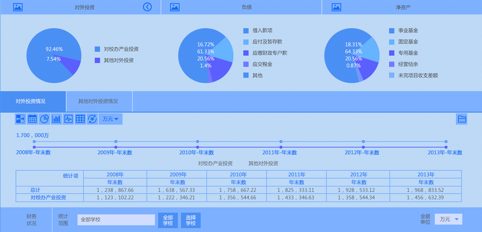Click the 全部学校 button
Image resolution: width=482 pixels, height=232 pixels.
pos(168,220)
